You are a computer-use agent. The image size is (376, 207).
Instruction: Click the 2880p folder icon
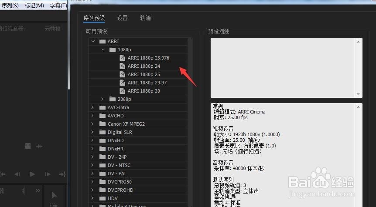click(x=113, y=99)
